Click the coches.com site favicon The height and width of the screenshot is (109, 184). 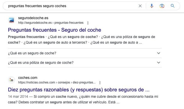pos(12,80)
